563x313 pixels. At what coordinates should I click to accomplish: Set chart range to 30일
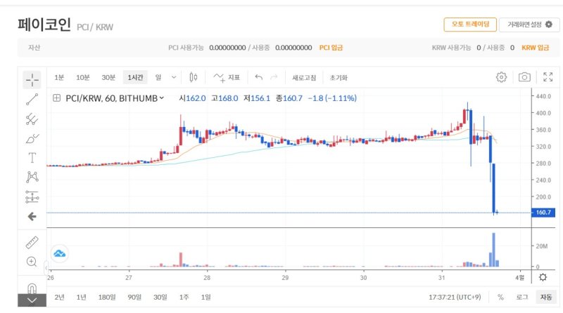tap(160, 298)
